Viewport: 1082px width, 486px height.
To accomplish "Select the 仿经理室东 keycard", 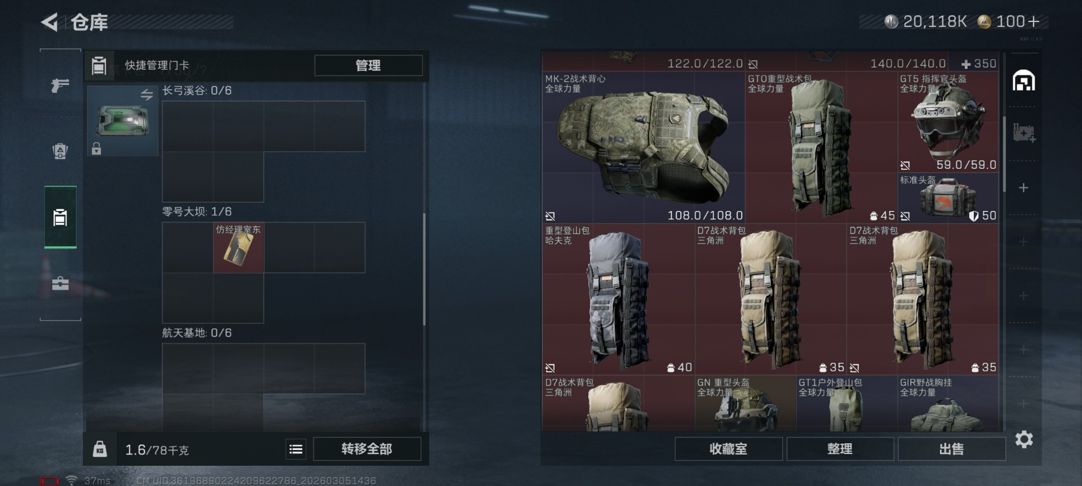I will coord(238,247).
